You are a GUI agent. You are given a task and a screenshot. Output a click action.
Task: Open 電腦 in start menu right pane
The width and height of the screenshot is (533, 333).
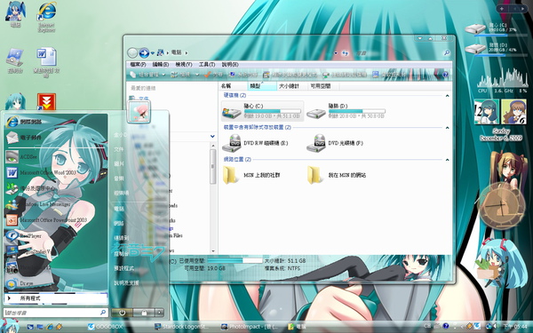119,209
